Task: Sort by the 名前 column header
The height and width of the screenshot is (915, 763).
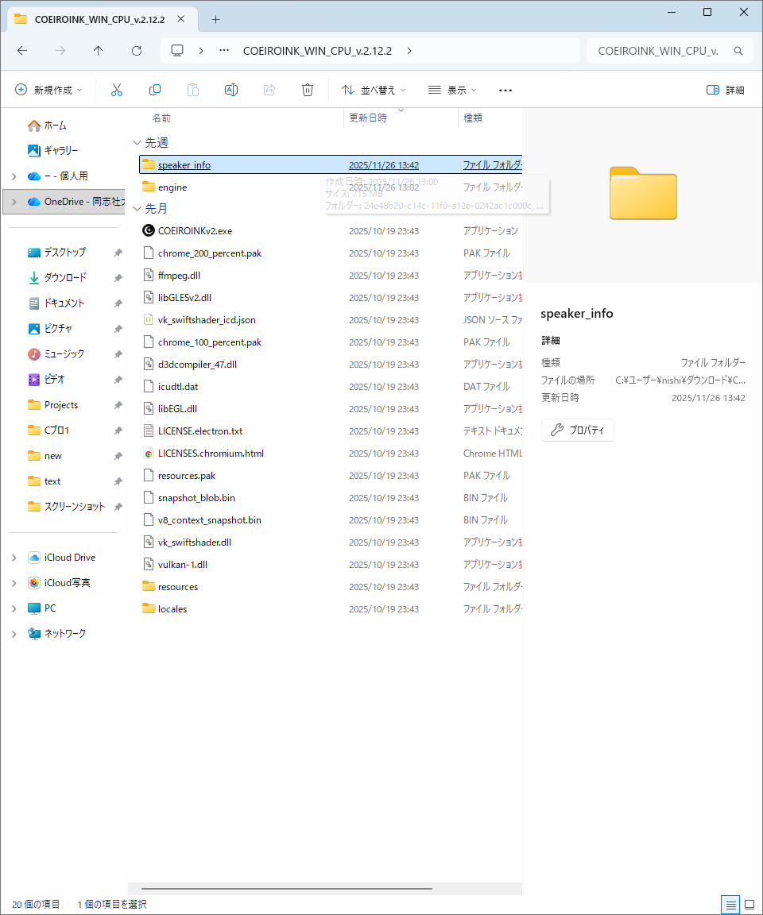Action: (161, 118)
